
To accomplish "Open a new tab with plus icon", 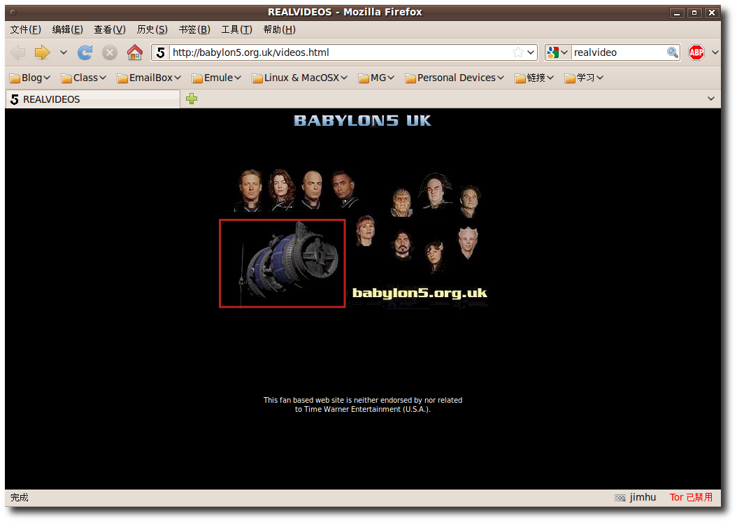I will (192, 99).
